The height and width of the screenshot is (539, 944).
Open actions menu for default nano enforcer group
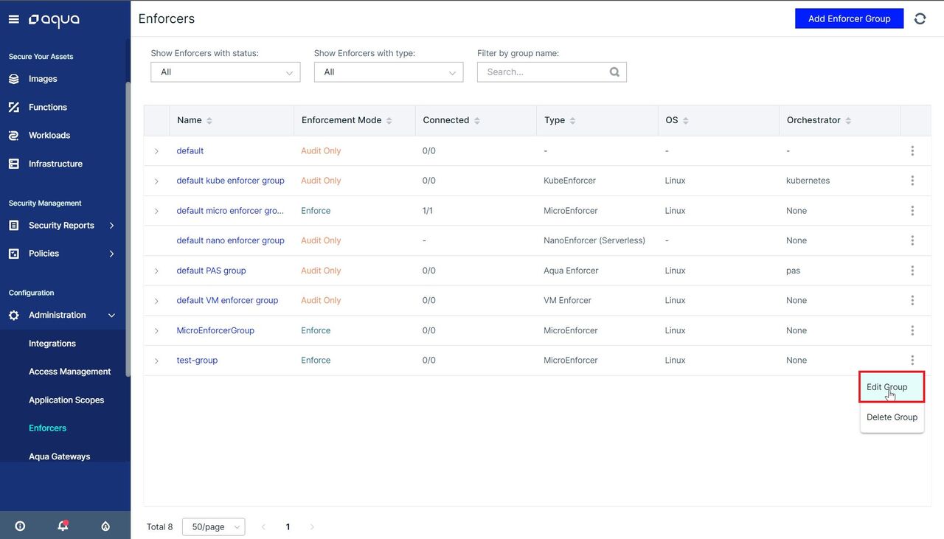click(x=912, y=240)
